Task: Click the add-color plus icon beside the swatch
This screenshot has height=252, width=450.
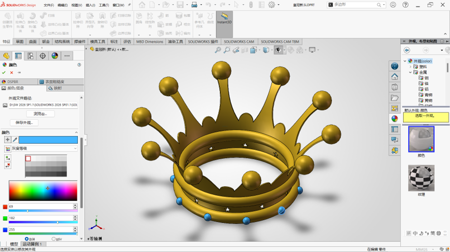Action: tap(8, 140)
